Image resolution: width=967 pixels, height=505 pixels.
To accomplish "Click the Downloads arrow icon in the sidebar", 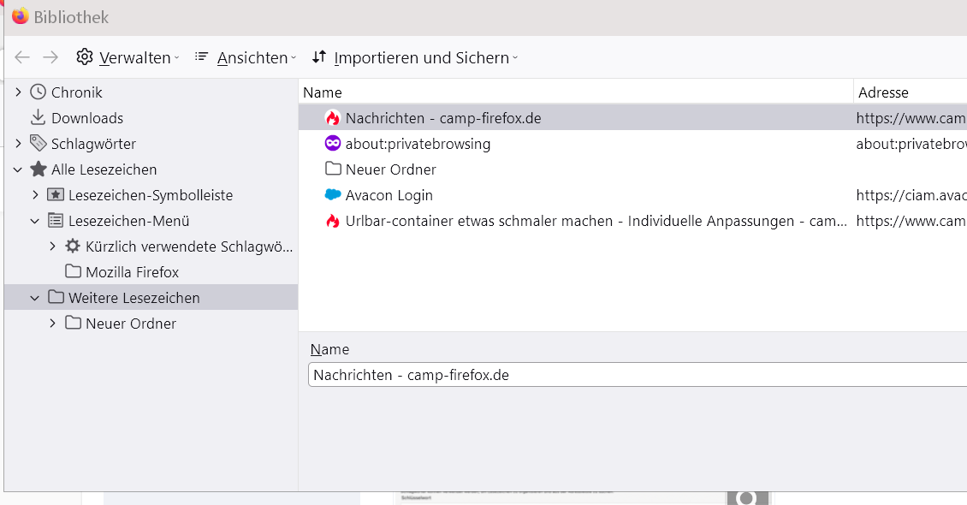I will 38,118.
